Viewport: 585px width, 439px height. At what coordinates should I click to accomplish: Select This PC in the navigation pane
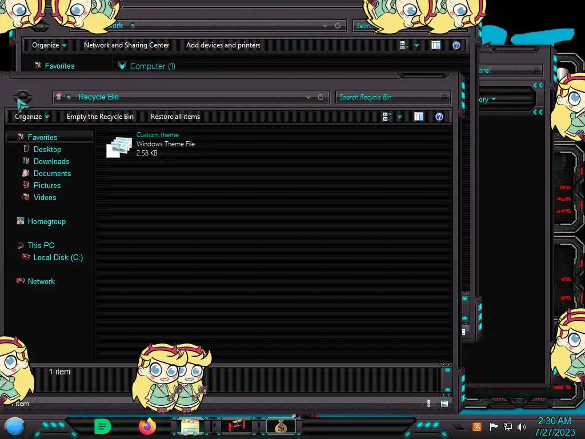(x=41, y=245)
